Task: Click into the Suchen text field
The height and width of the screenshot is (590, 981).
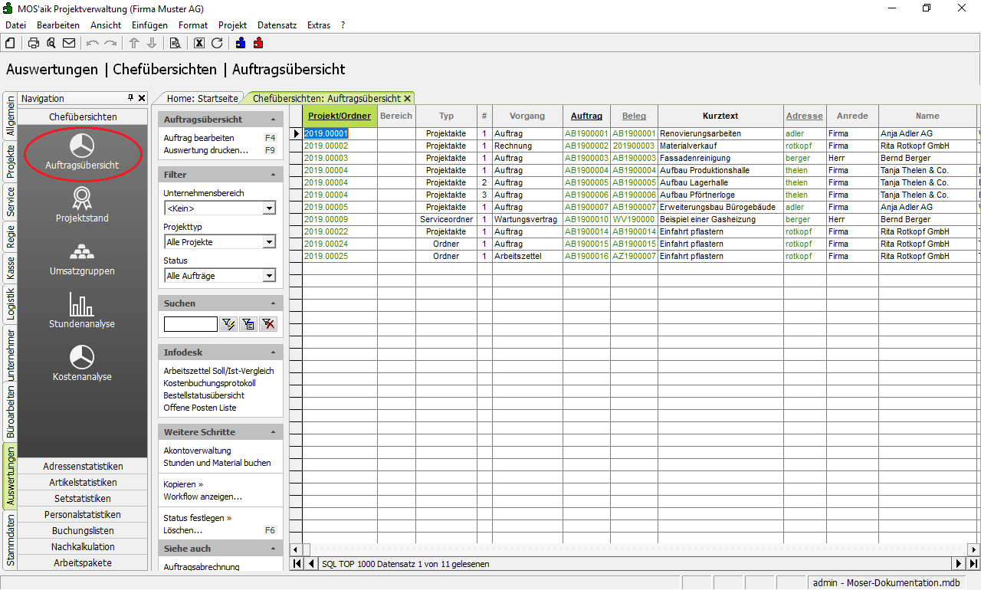Action: (x=190, y=324)
